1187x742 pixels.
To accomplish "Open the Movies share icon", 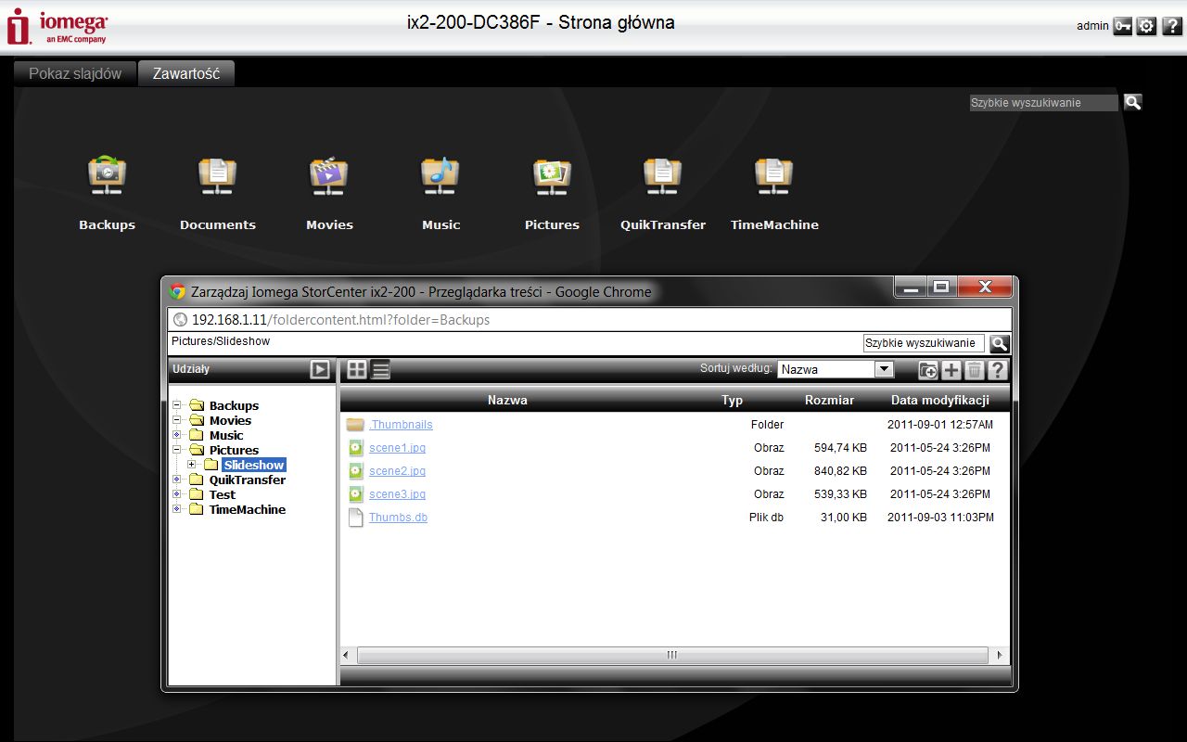I will coord(329,175).
